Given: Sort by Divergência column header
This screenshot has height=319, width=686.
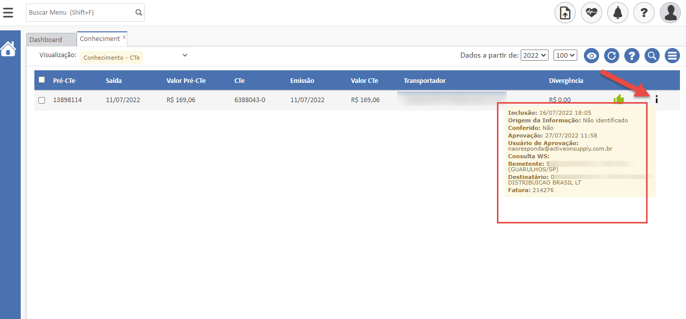Looking at the screenshot, I should pos(566,80).
